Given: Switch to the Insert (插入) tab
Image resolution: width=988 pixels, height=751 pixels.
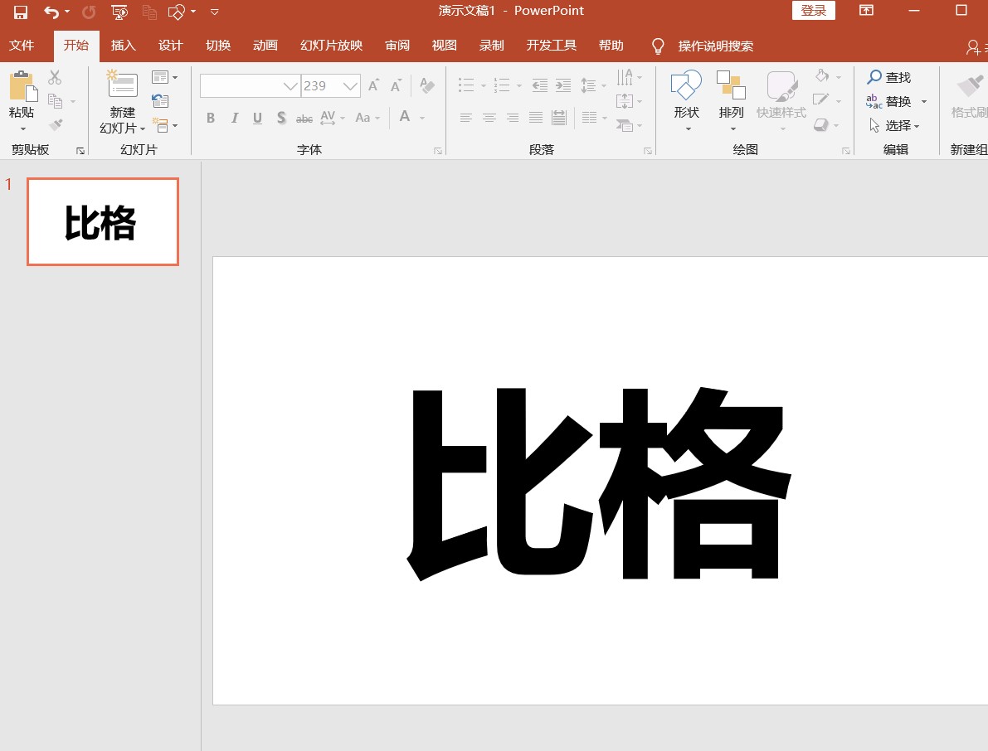Looking at the screenshot, I should click(124, 46).
